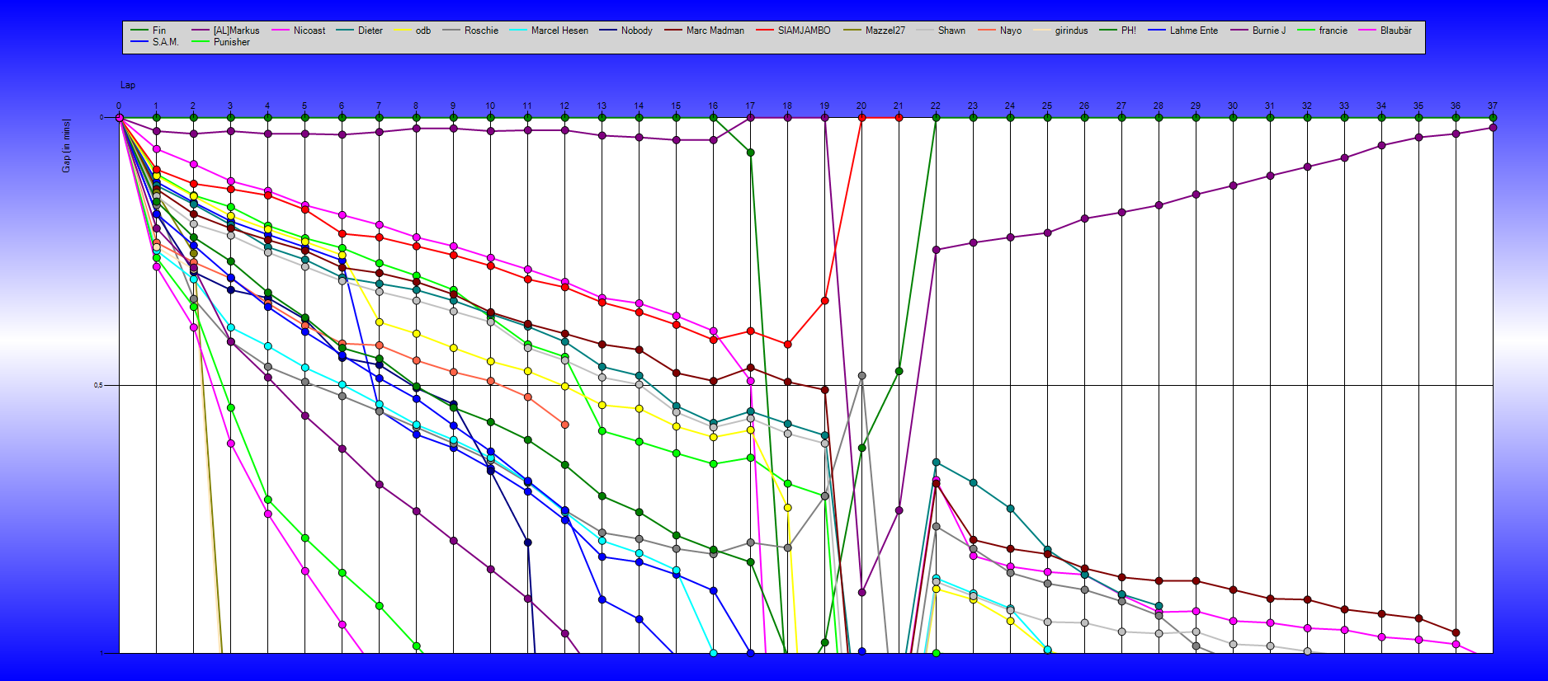Click lap number 2 label
The height and width of the screenshot is (681, 1548).
(x=193, y=106)
